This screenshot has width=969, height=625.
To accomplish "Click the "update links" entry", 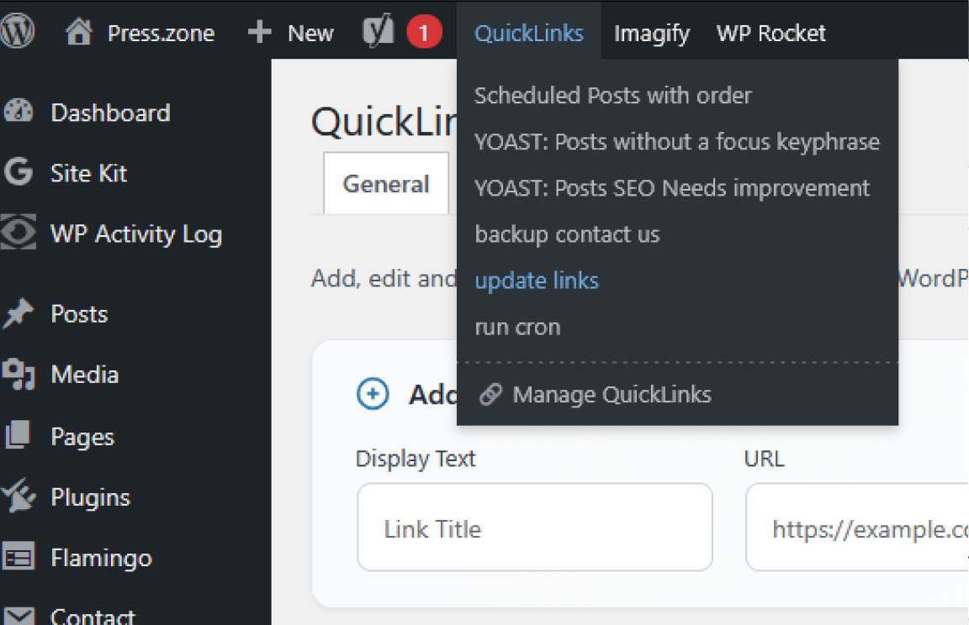I will (537, 280).
